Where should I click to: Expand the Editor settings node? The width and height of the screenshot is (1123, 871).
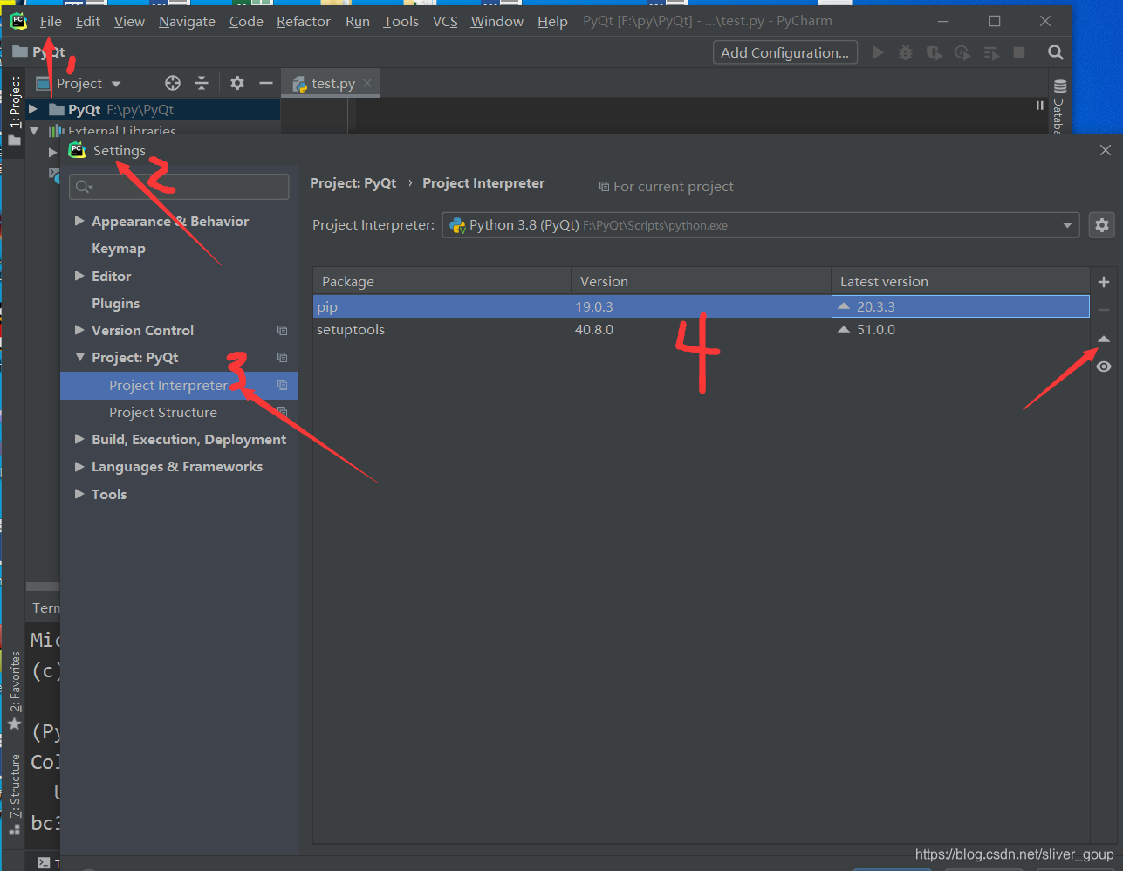click(79, 276)
